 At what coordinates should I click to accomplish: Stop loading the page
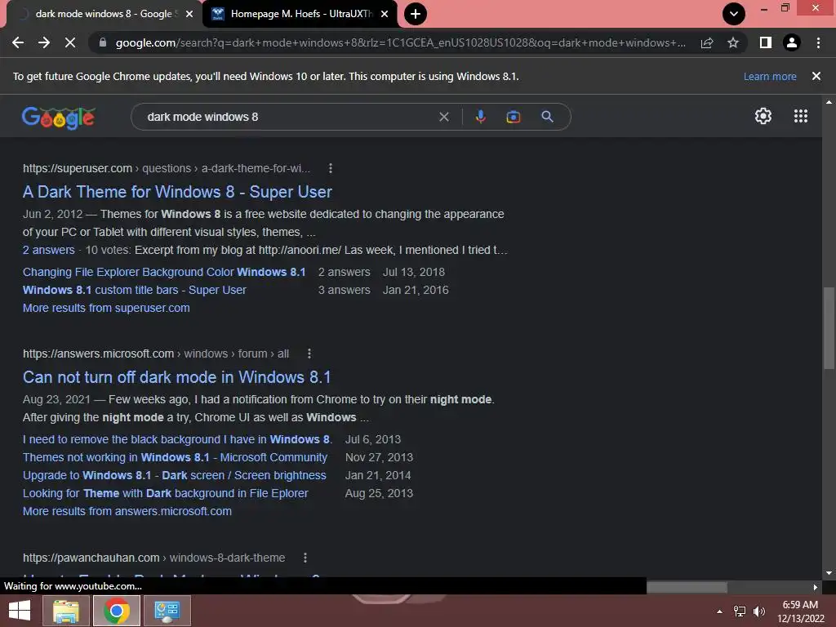pyautogui.click(x=70, y=42)
